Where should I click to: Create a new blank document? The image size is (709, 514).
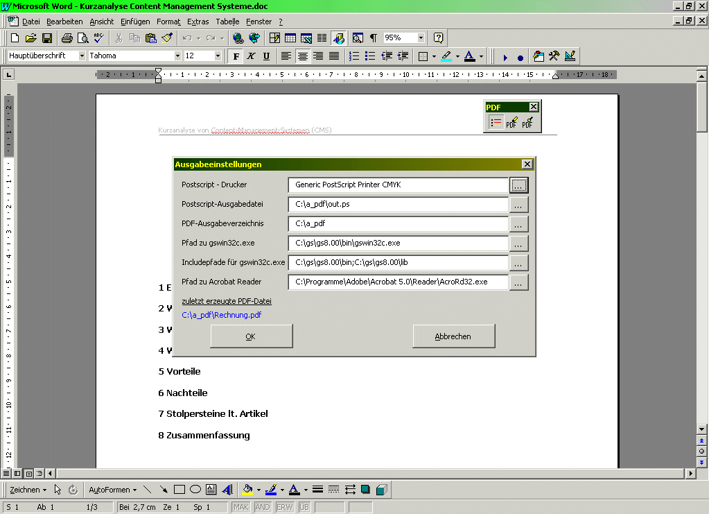pos(15,38)
